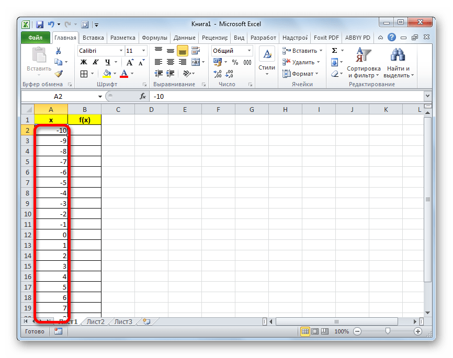
Task: Click the insert function fx icon
Action: (x=142, y=97)
